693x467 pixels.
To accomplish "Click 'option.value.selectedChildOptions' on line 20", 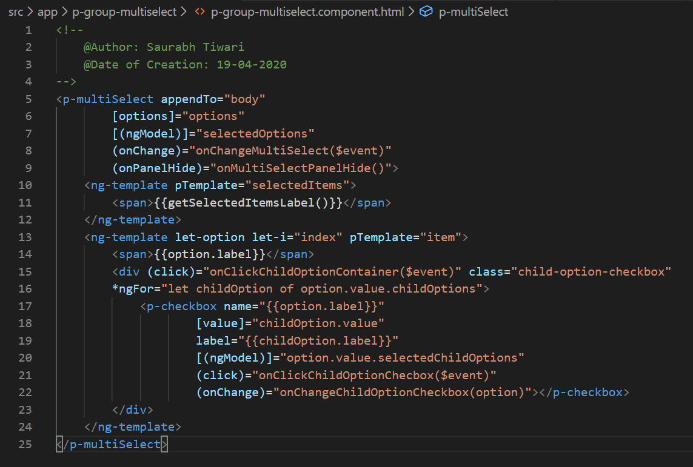I will pos(402,357).
